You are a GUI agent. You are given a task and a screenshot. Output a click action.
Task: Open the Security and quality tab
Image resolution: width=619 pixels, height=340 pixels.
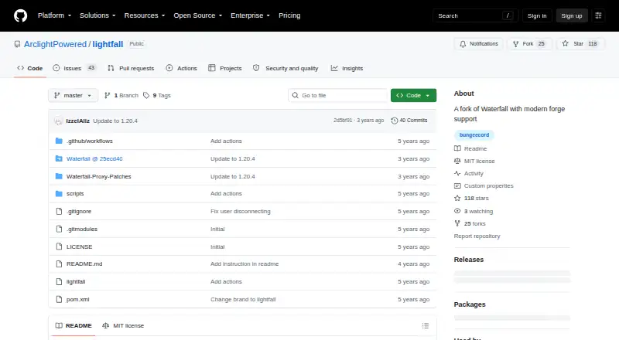(x=286, y=68)
